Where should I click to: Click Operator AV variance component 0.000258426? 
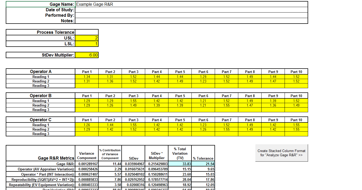pos(87,169)
